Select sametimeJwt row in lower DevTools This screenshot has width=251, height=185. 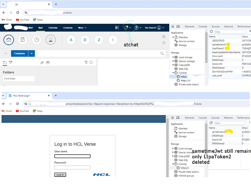point(229,132)
